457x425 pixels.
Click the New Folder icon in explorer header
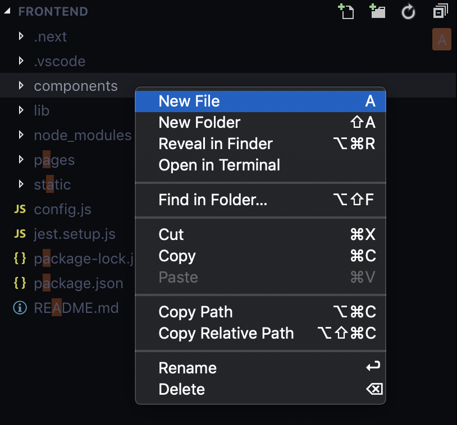[x=377, y=11]
